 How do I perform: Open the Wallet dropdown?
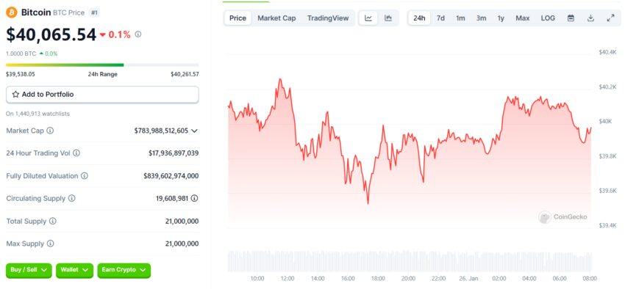tap(74, 270)
